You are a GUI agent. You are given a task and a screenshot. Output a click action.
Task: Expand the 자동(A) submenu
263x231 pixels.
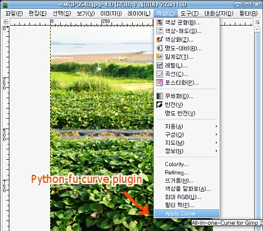pos(187,126)
